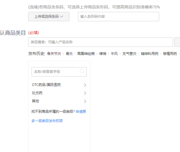
Task: Choose 周围神经病 from publish history
Action: [86, 54]
